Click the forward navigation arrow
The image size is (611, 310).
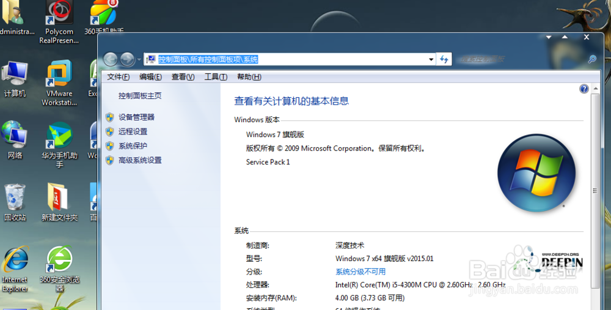tap(127, 59)
